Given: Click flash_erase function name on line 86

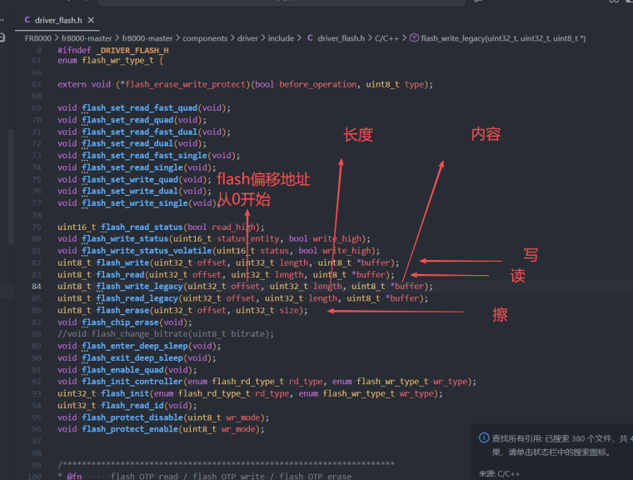Looking at the screenshot, I should coord(122,310).
